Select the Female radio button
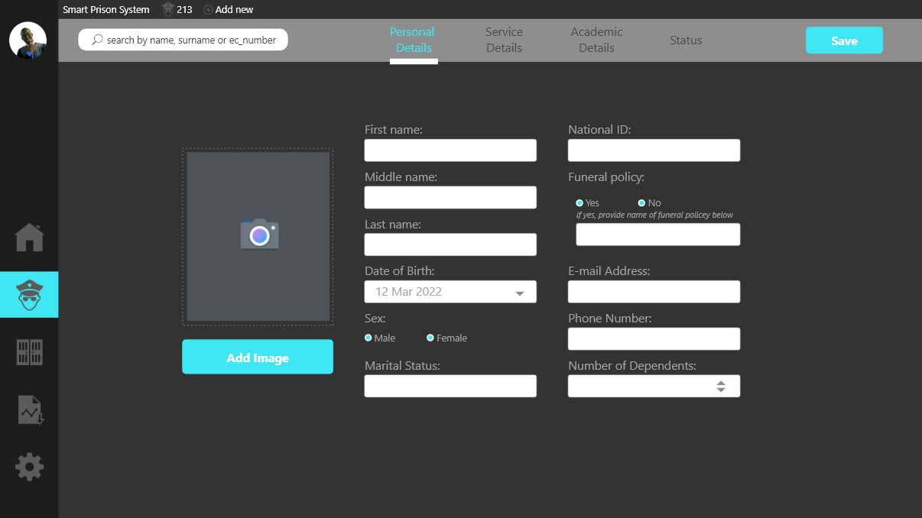The width and height of the screenshot is (922, 518). pos(430,338)
